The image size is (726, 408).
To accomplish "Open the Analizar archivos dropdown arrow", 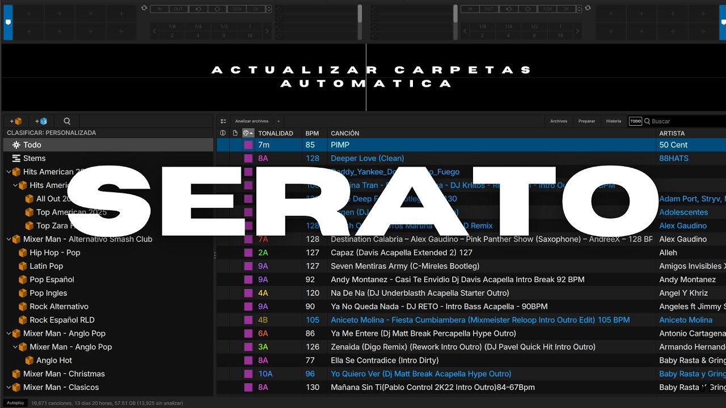I will point(278,121).
